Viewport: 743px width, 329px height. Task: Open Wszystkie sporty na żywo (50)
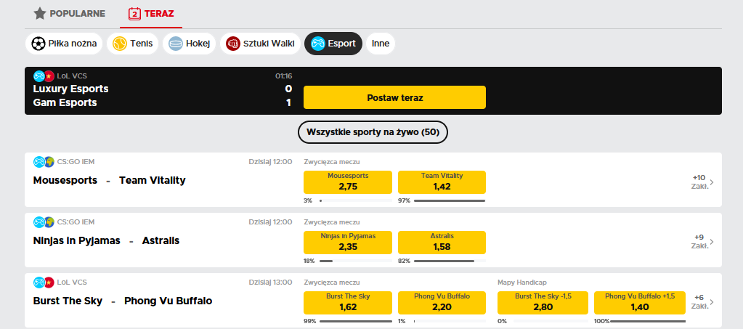(x=373, y=131)
